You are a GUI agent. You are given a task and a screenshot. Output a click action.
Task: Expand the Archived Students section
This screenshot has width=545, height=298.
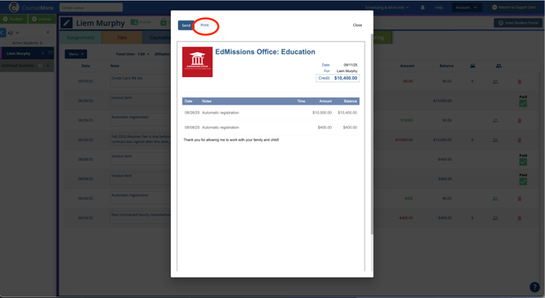coord(48,66)
